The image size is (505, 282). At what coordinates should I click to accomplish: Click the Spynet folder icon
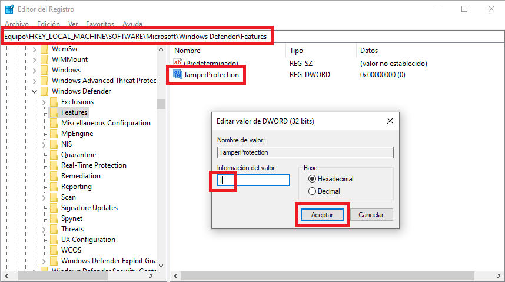(x=54, y=219)
